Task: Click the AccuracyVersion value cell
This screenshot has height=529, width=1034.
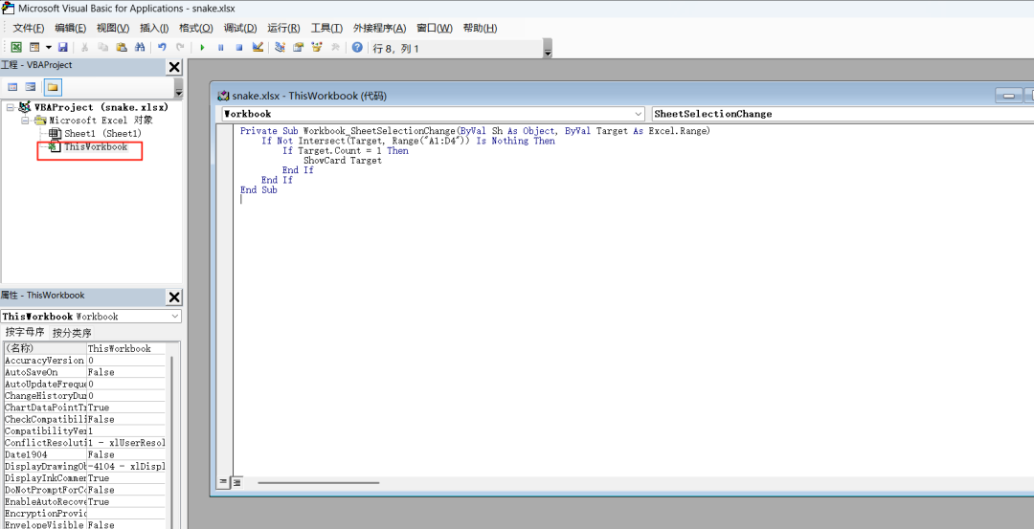Action: (x=126, y=361)
